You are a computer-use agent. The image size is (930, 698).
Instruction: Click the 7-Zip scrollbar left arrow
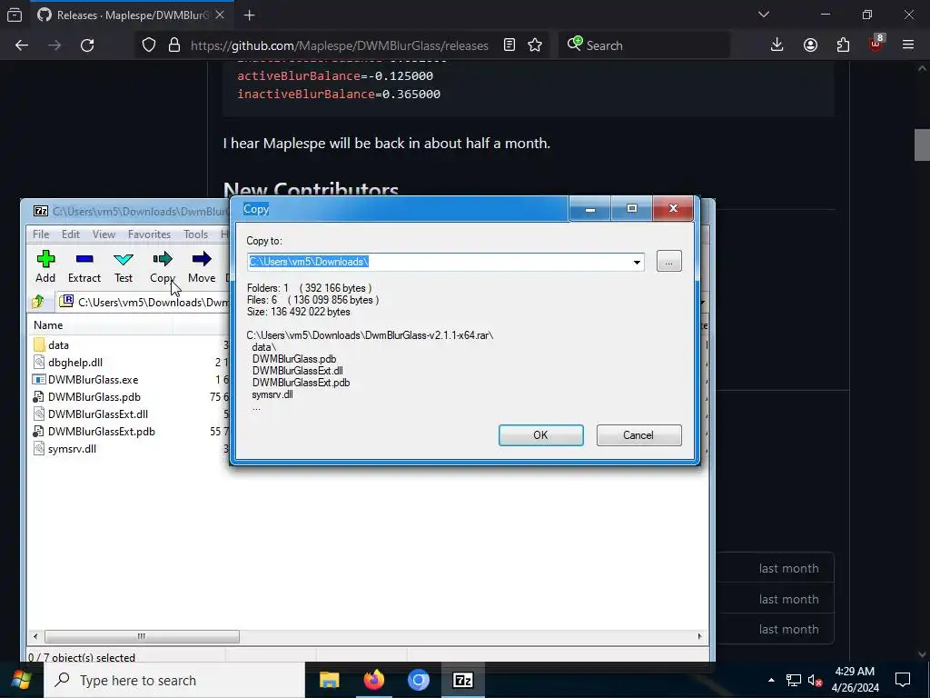pos(35,636)
